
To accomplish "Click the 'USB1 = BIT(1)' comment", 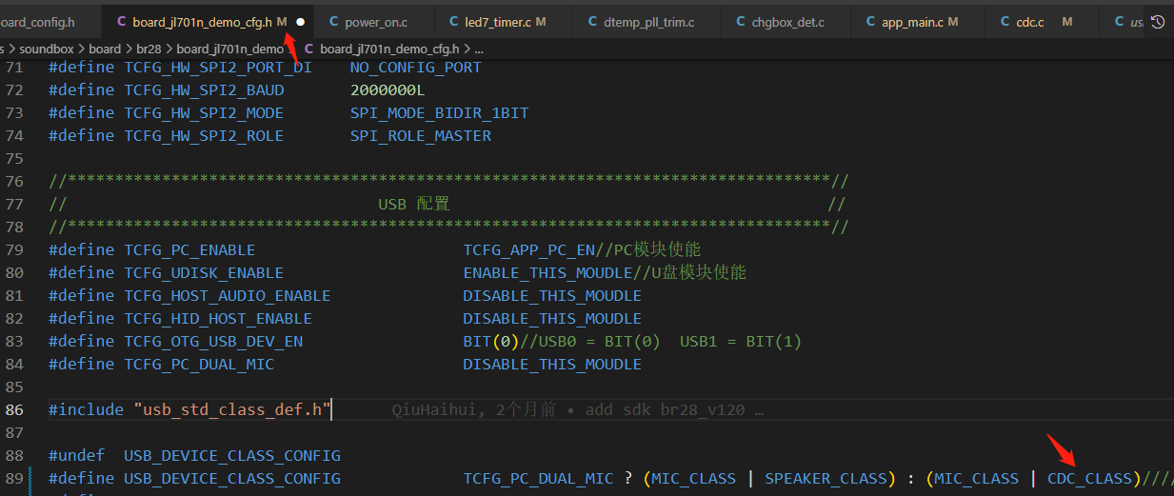I will point(741,341).
